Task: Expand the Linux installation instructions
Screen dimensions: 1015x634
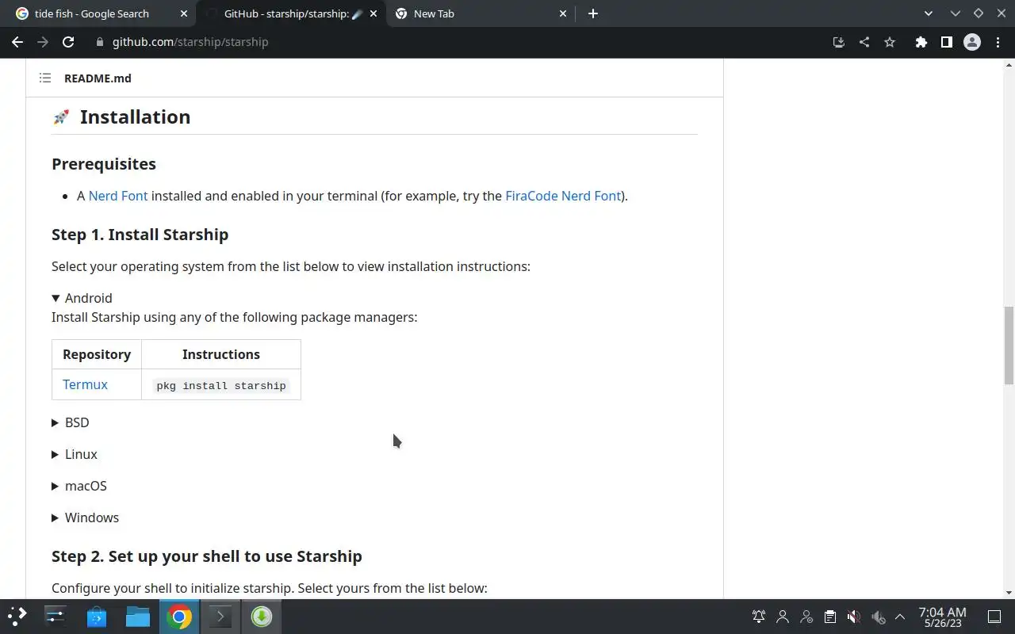Action: click(75, 454)
